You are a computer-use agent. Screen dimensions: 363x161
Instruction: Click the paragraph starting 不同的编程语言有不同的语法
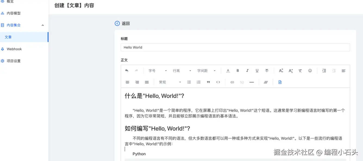tap(233, 141)
